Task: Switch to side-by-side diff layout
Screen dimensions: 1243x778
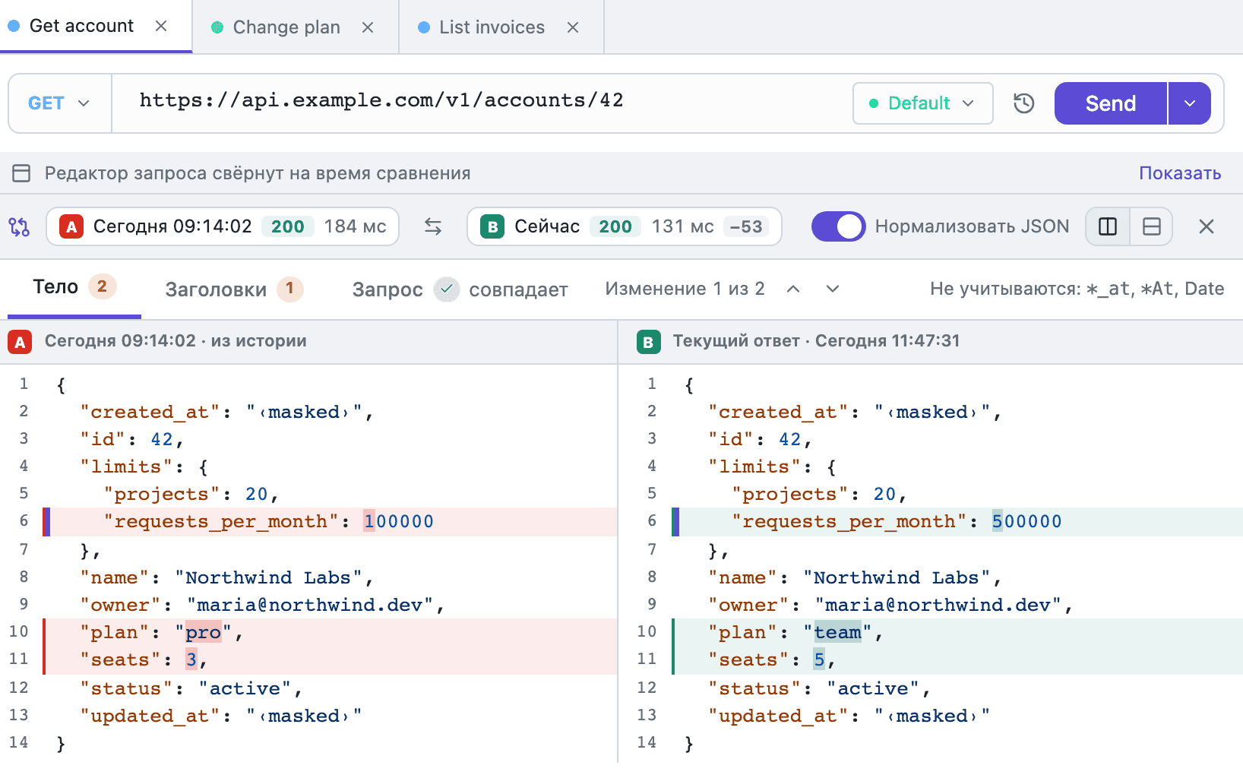Action: click(x=1108, y=226)
